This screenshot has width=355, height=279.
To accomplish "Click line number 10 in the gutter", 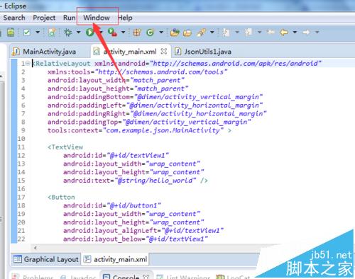I will tap(21, 139).
